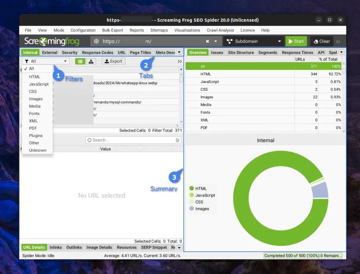The width and height of the screenshot is (360, 274).
Task: Select the Images row in Overview table
Action: tap(263, 97)
